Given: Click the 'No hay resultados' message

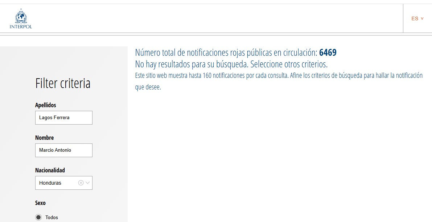Looking at the screenshot, I should coord(231,64).
